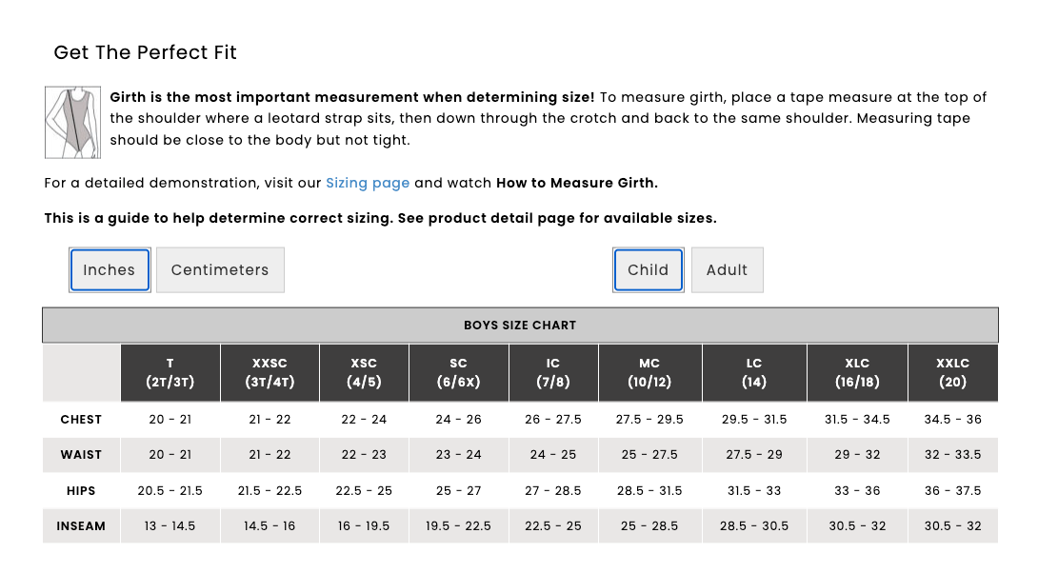1038x573 pixels.
Task: Select the XXSC (3T/4T) column header
Action: pos(270,372)
